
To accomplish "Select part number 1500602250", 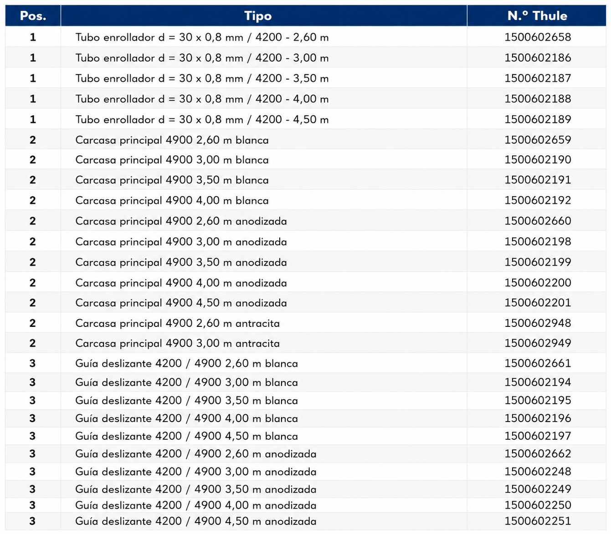I will click(x=538, y=505).
